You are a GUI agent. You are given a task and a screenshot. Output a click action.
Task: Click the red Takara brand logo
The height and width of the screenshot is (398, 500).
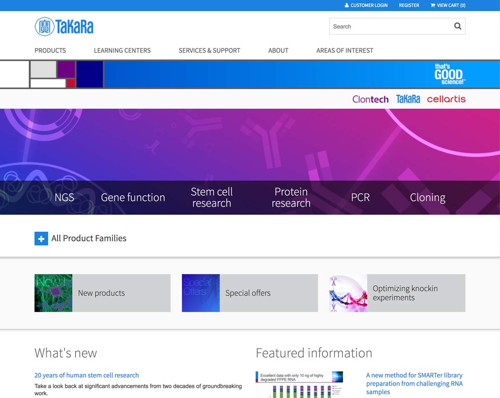pos(408,99)
